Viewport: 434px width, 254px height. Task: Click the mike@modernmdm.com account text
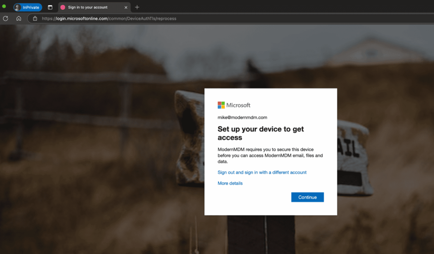[242, 117]
